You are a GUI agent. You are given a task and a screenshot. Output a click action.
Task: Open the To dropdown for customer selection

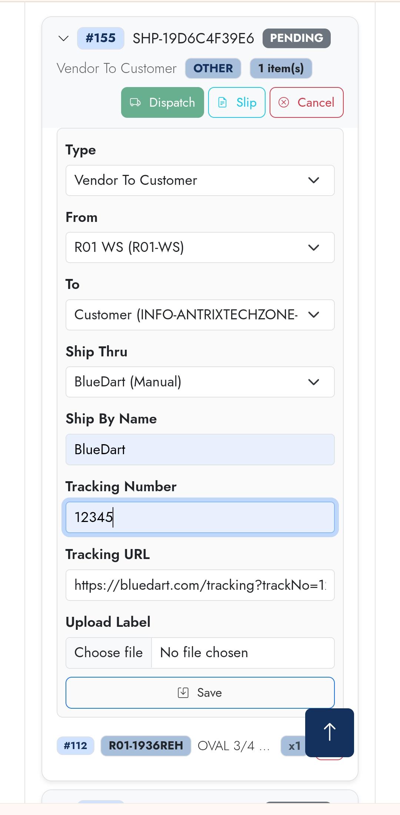pyautogui.click(x=200, y=315)
